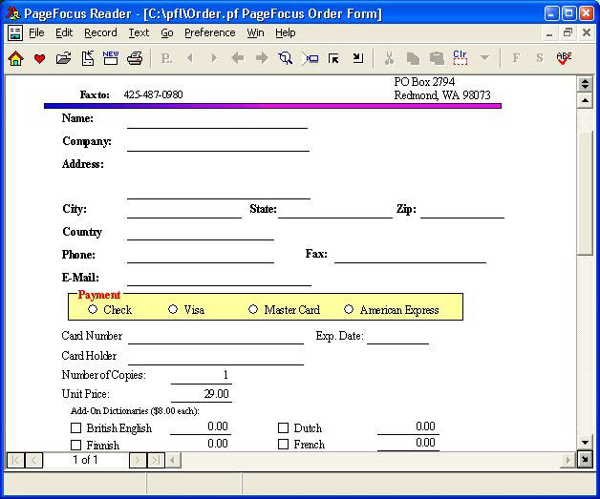Screen dimensions: 600x499
Task: Open the Edit menu
Action: click(x=64, y=32)
